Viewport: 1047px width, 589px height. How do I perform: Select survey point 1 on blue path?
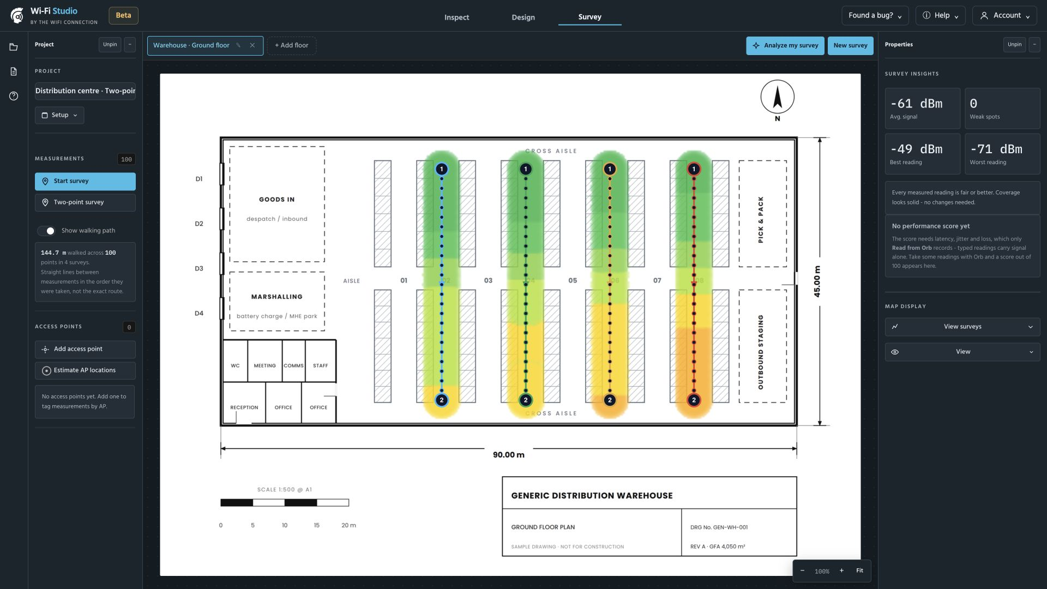pos(442,169)
